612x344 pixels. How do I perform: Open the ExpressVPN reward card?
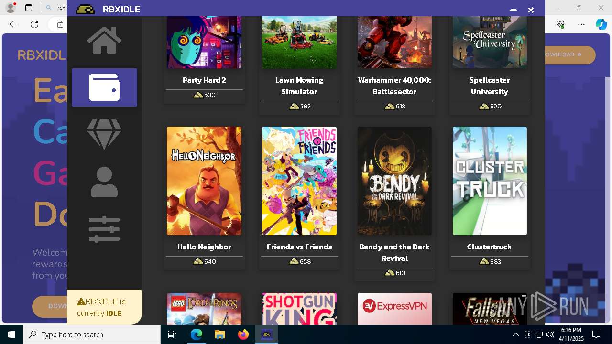(394, 309)
